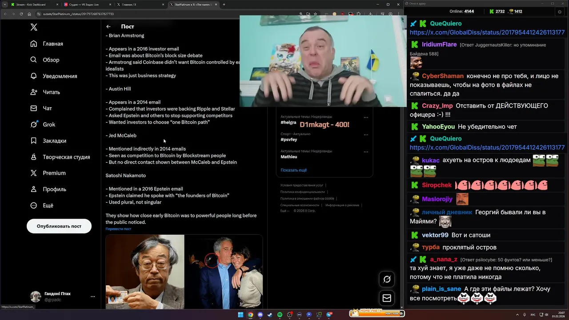Open account menu dots next to Гандоні Птах
This screenshot has height=320, width=569.
(92, 296)
